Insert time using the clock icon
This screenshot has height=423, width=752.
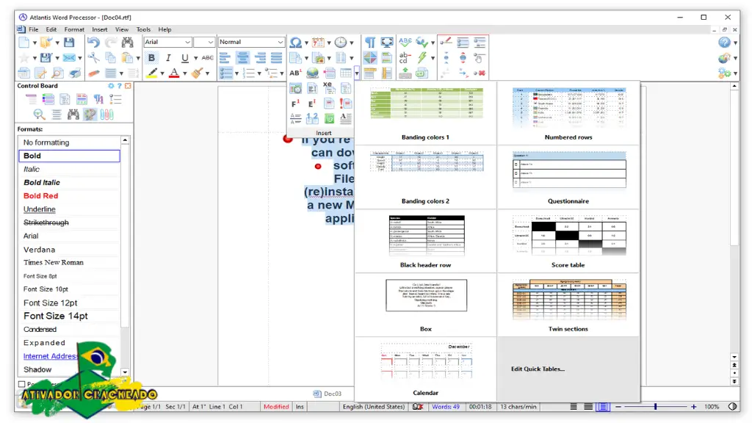coord(341,42)
